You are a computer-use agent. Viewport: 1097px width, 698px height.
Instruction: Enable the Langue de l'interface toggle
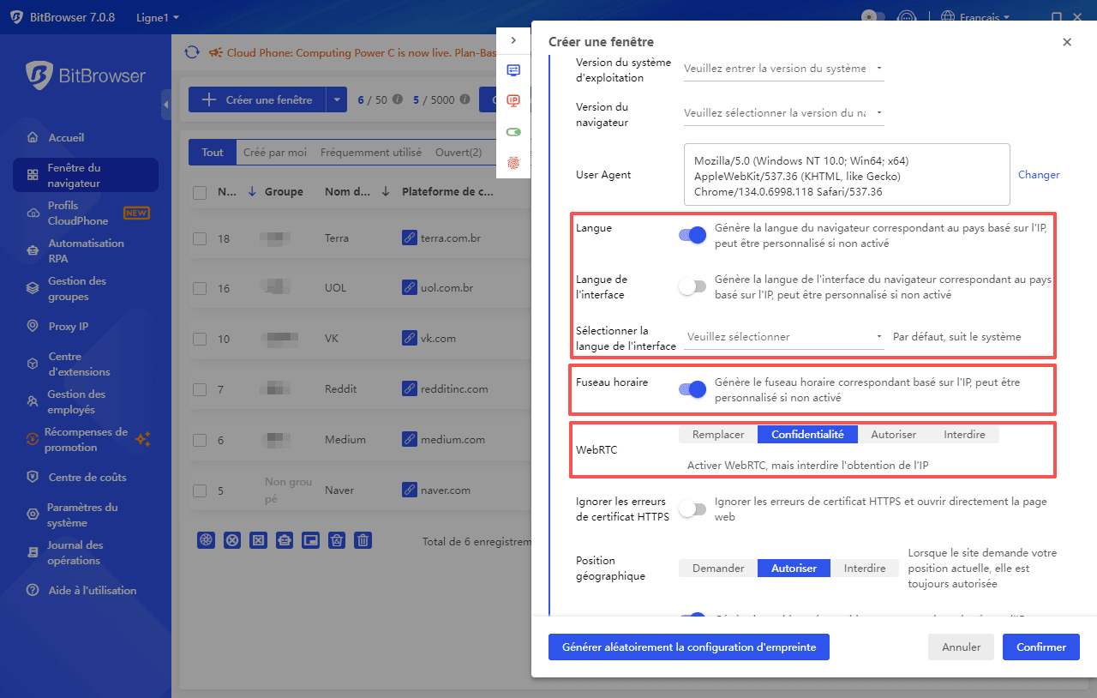pyautogui.click(x=691, y=286)
